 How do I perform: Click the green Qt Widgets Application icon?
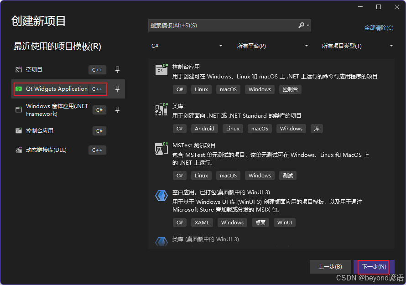click(19, 89)
